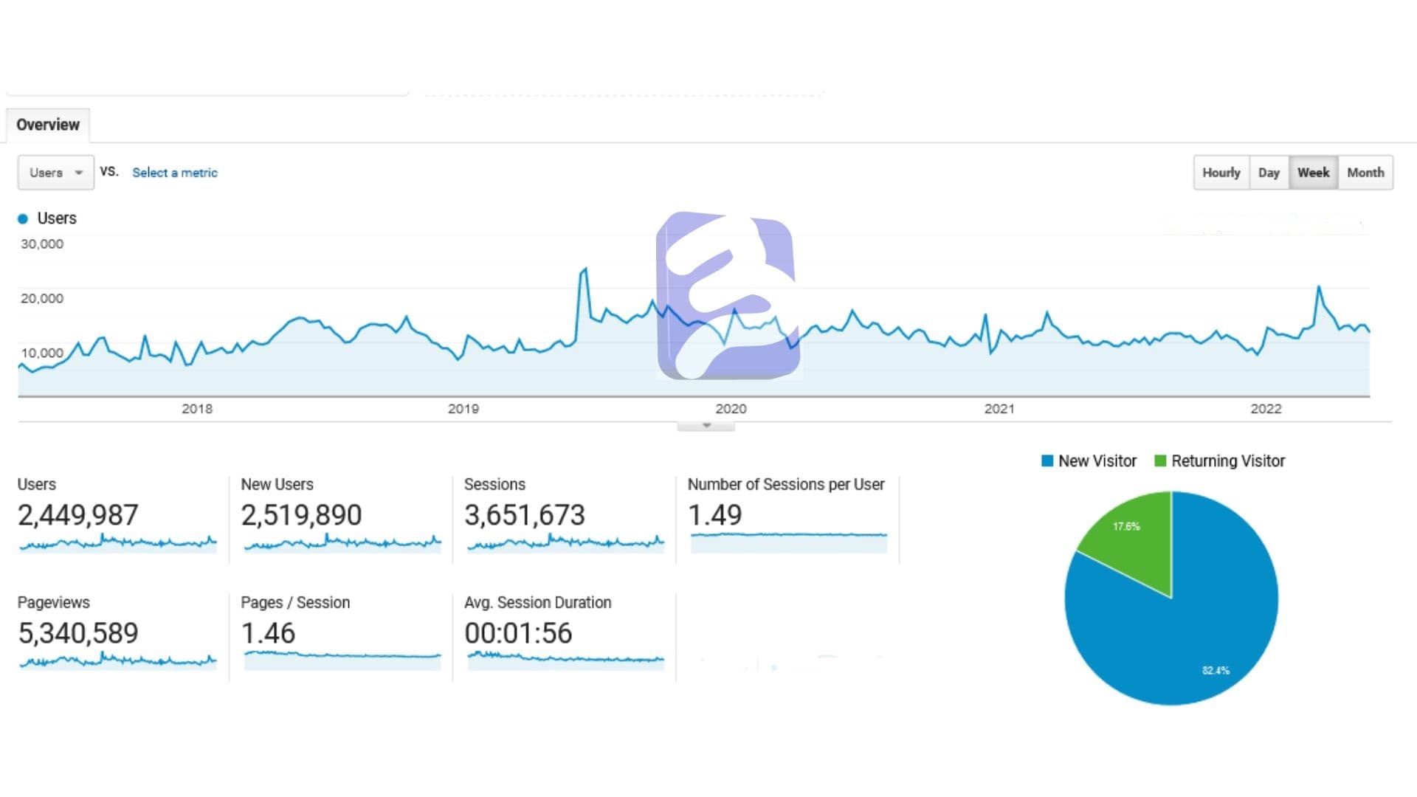Open the Overview tab
1417x797 pixels.
pyautogui.click(x=48, y=125)
